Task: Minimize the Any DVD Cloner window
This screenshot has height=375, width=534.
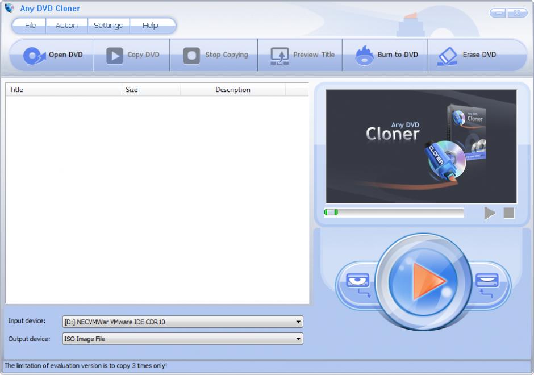Action: point(498,13)
